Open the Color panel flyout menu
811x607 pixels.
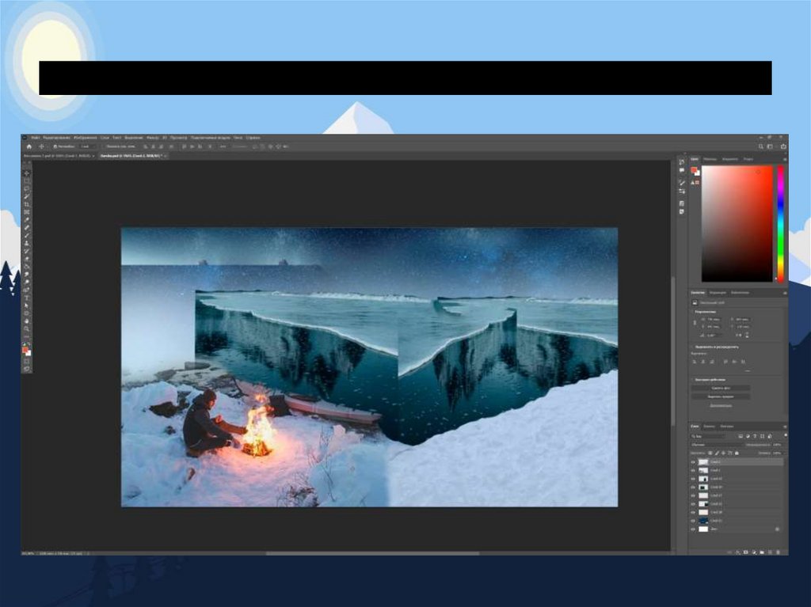(x=785, y=159)
